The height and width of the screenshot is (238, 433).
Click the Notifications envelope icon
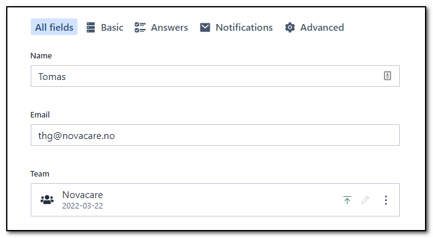[x=205, y=27]
